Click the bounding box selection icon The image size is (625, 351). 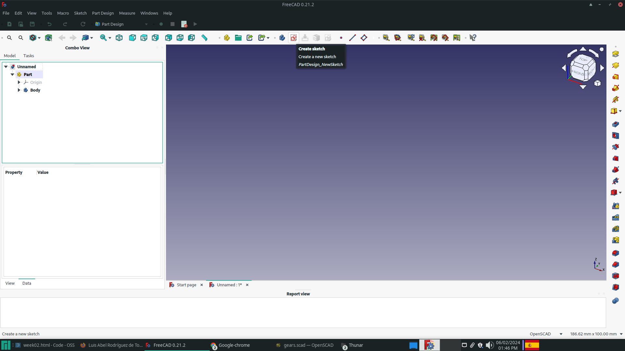click(x=49, y=38)
